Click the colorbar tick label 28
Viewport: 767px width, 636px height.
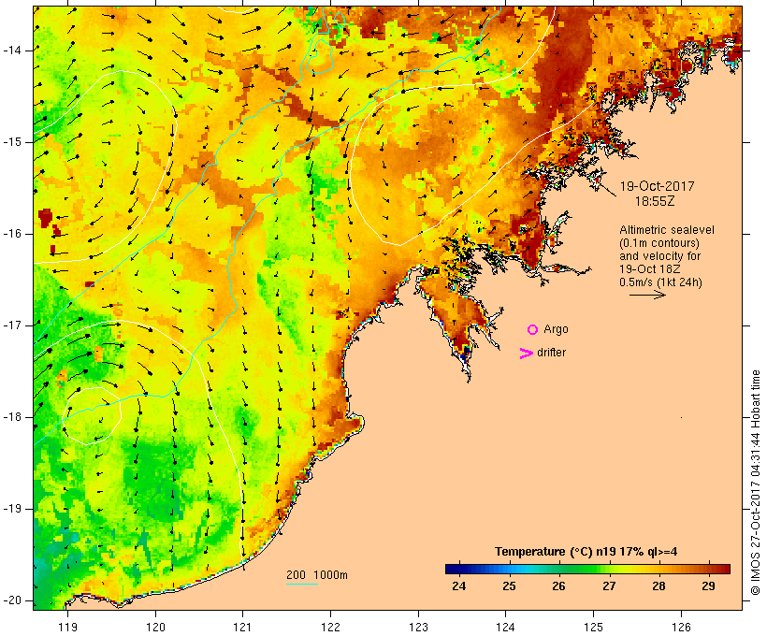(658, 586)
